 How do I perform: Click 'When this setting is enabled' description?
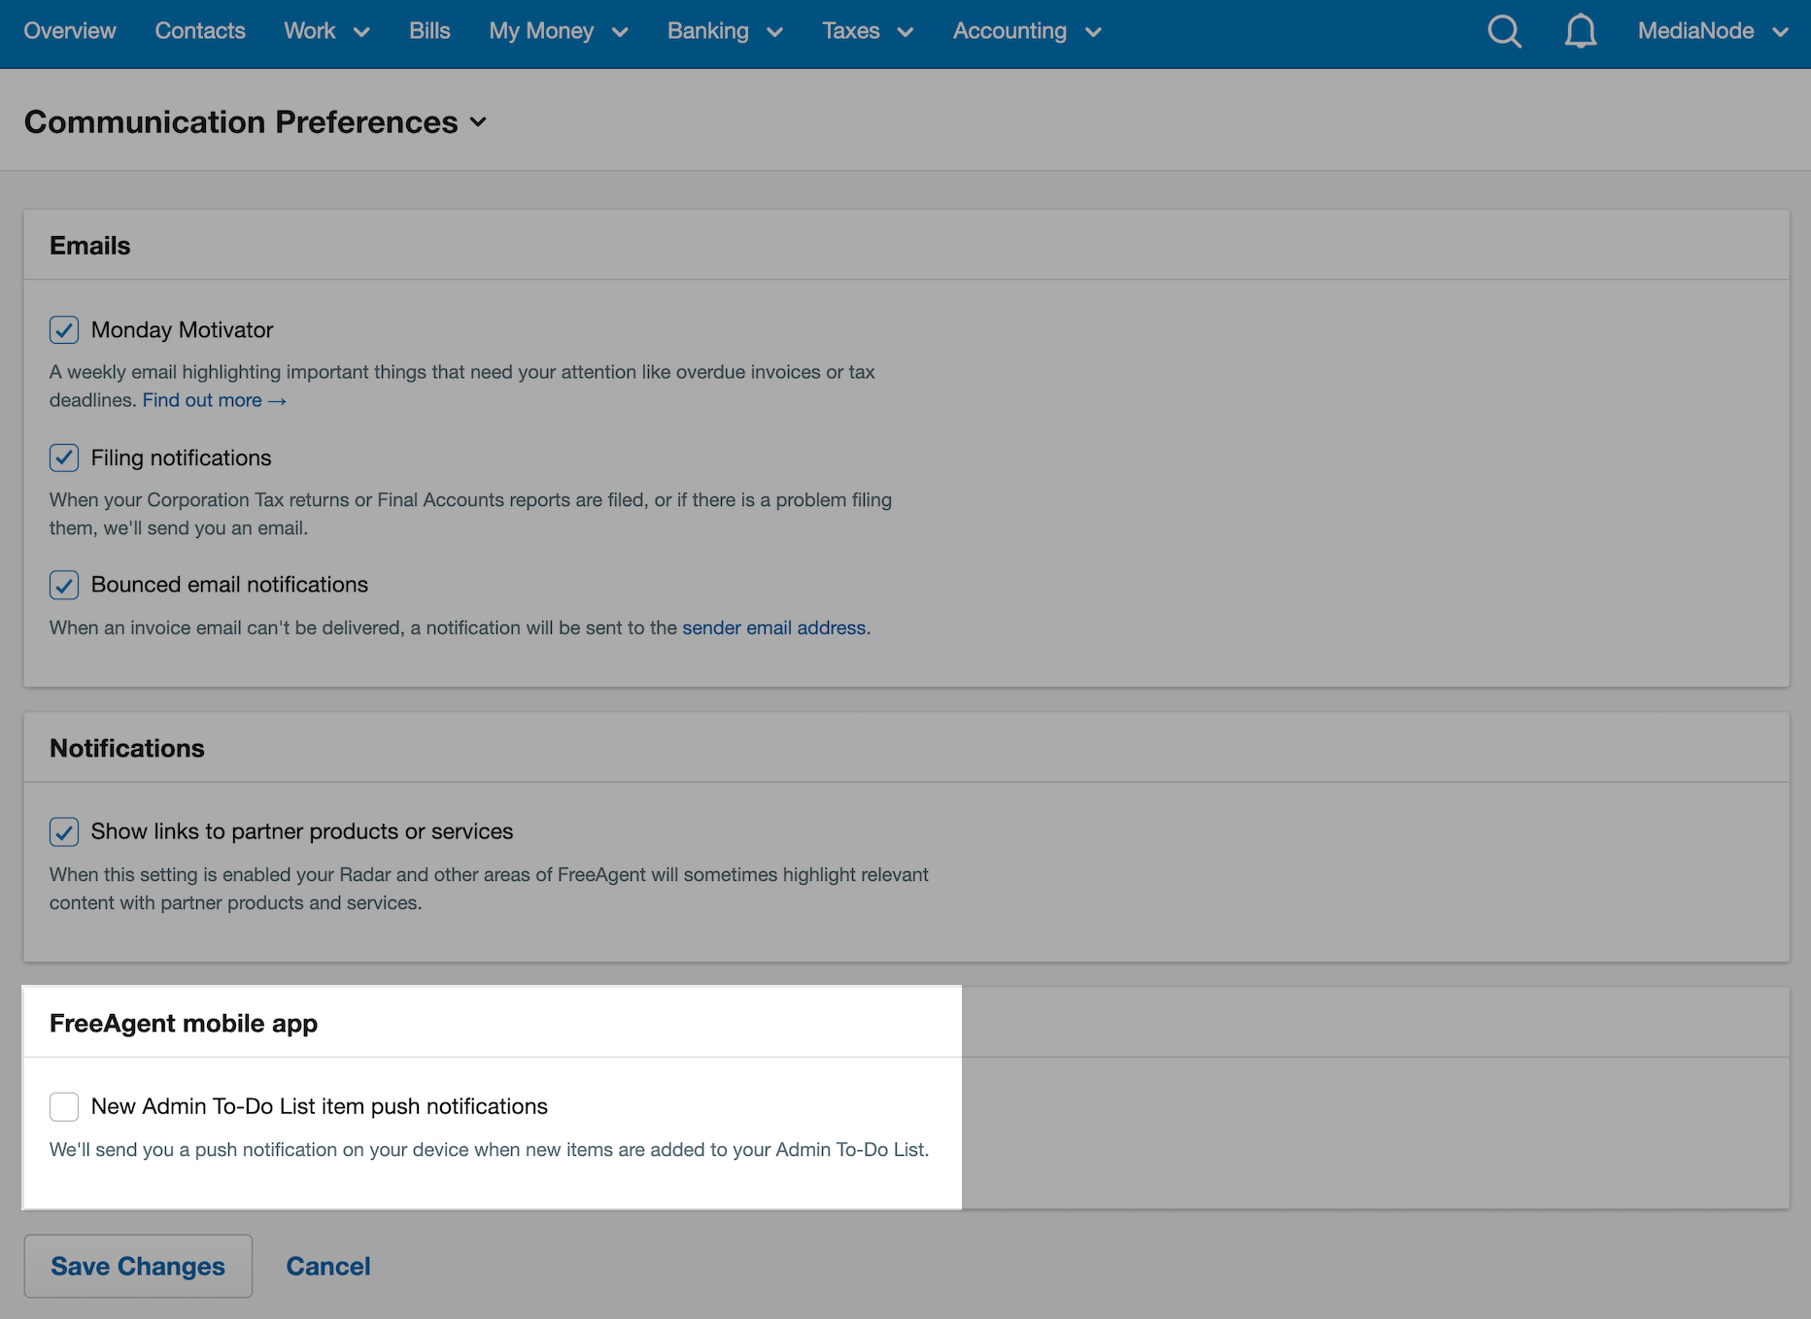click(x=490, y=889)
